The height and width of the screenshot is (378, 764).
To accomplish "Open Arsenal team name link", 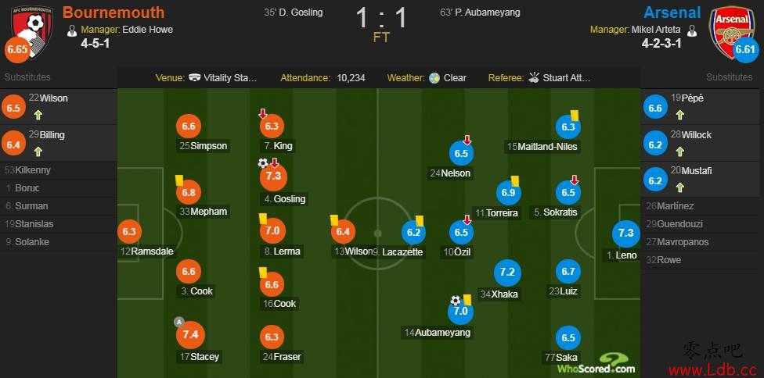I will [672, 12].
